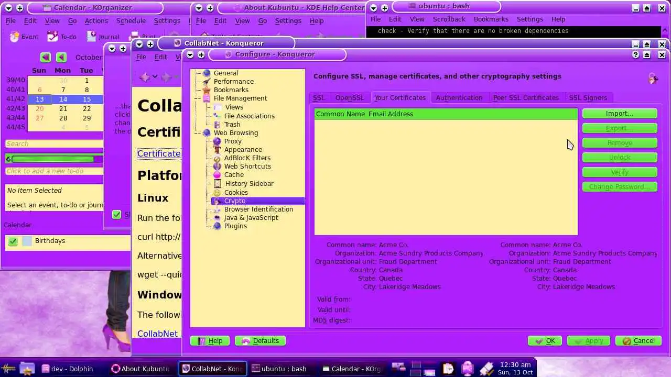Open History Sidebar hourglass icon
The height and width of the screenshot is (377, 671).
217,183
